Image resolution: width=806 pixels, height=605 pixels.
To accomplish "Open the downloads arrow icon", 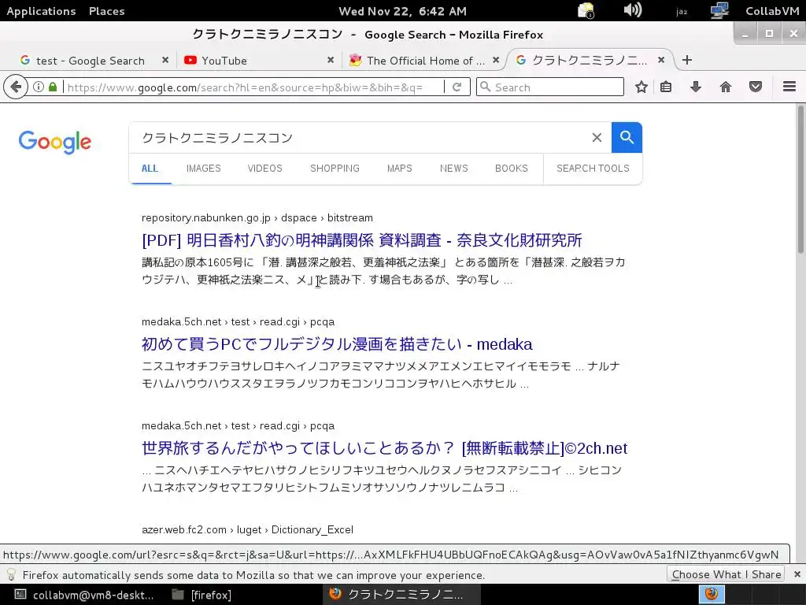I will pyautogui.click(x=696, y=87).
